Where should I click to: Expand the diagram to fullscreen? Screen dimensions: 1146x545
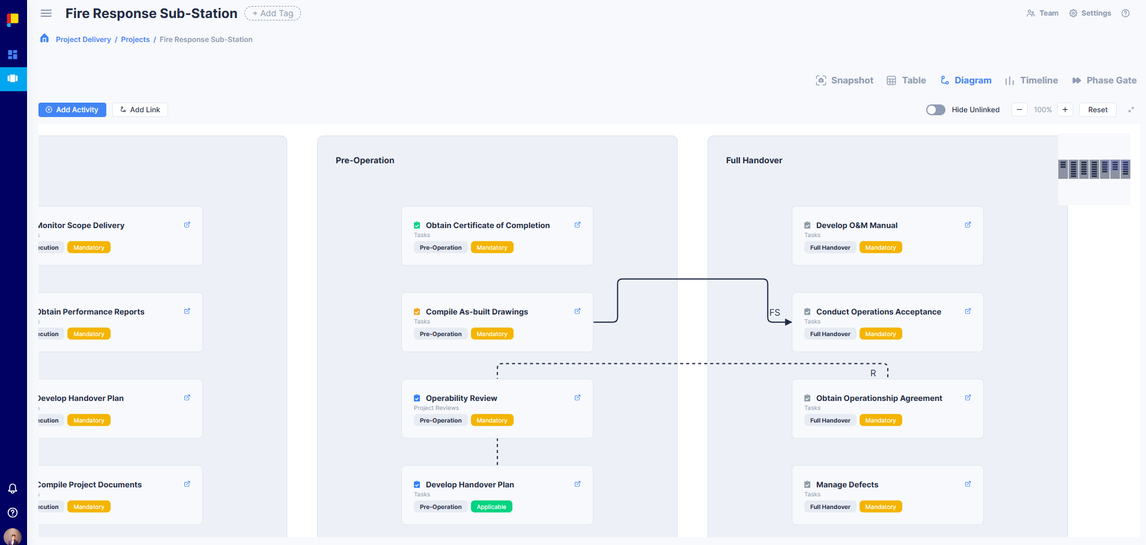coord(1130,109)
